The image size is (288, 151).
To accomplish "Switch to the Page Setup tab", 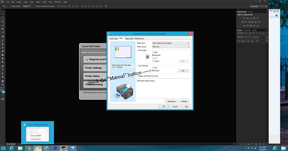I will coord(129,39).
